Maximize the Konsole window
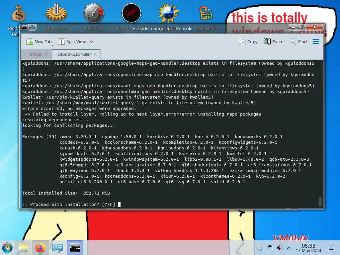Screen dimensions: 340x255 pos(301,27)
